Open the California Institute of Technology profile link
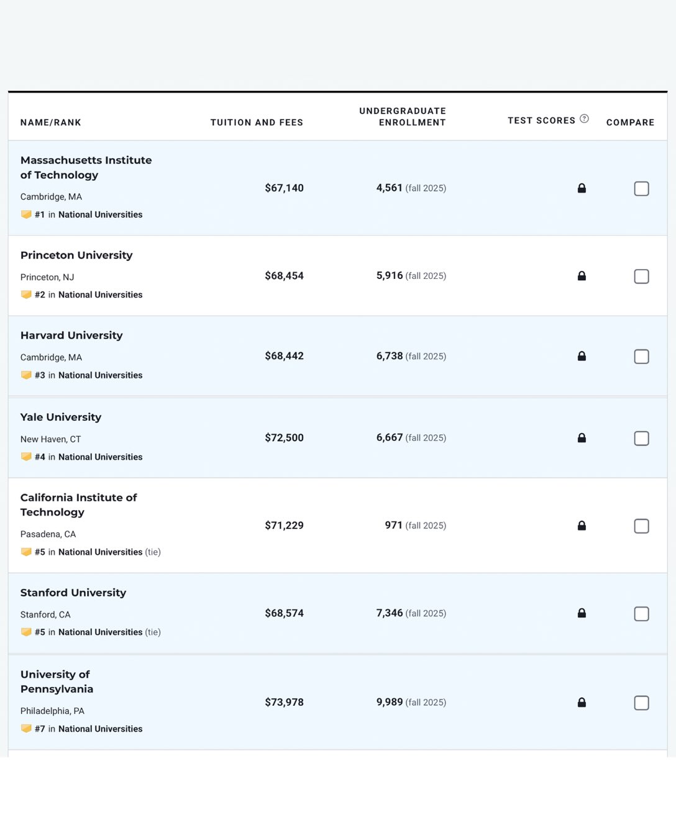 (x=78, y=505)
